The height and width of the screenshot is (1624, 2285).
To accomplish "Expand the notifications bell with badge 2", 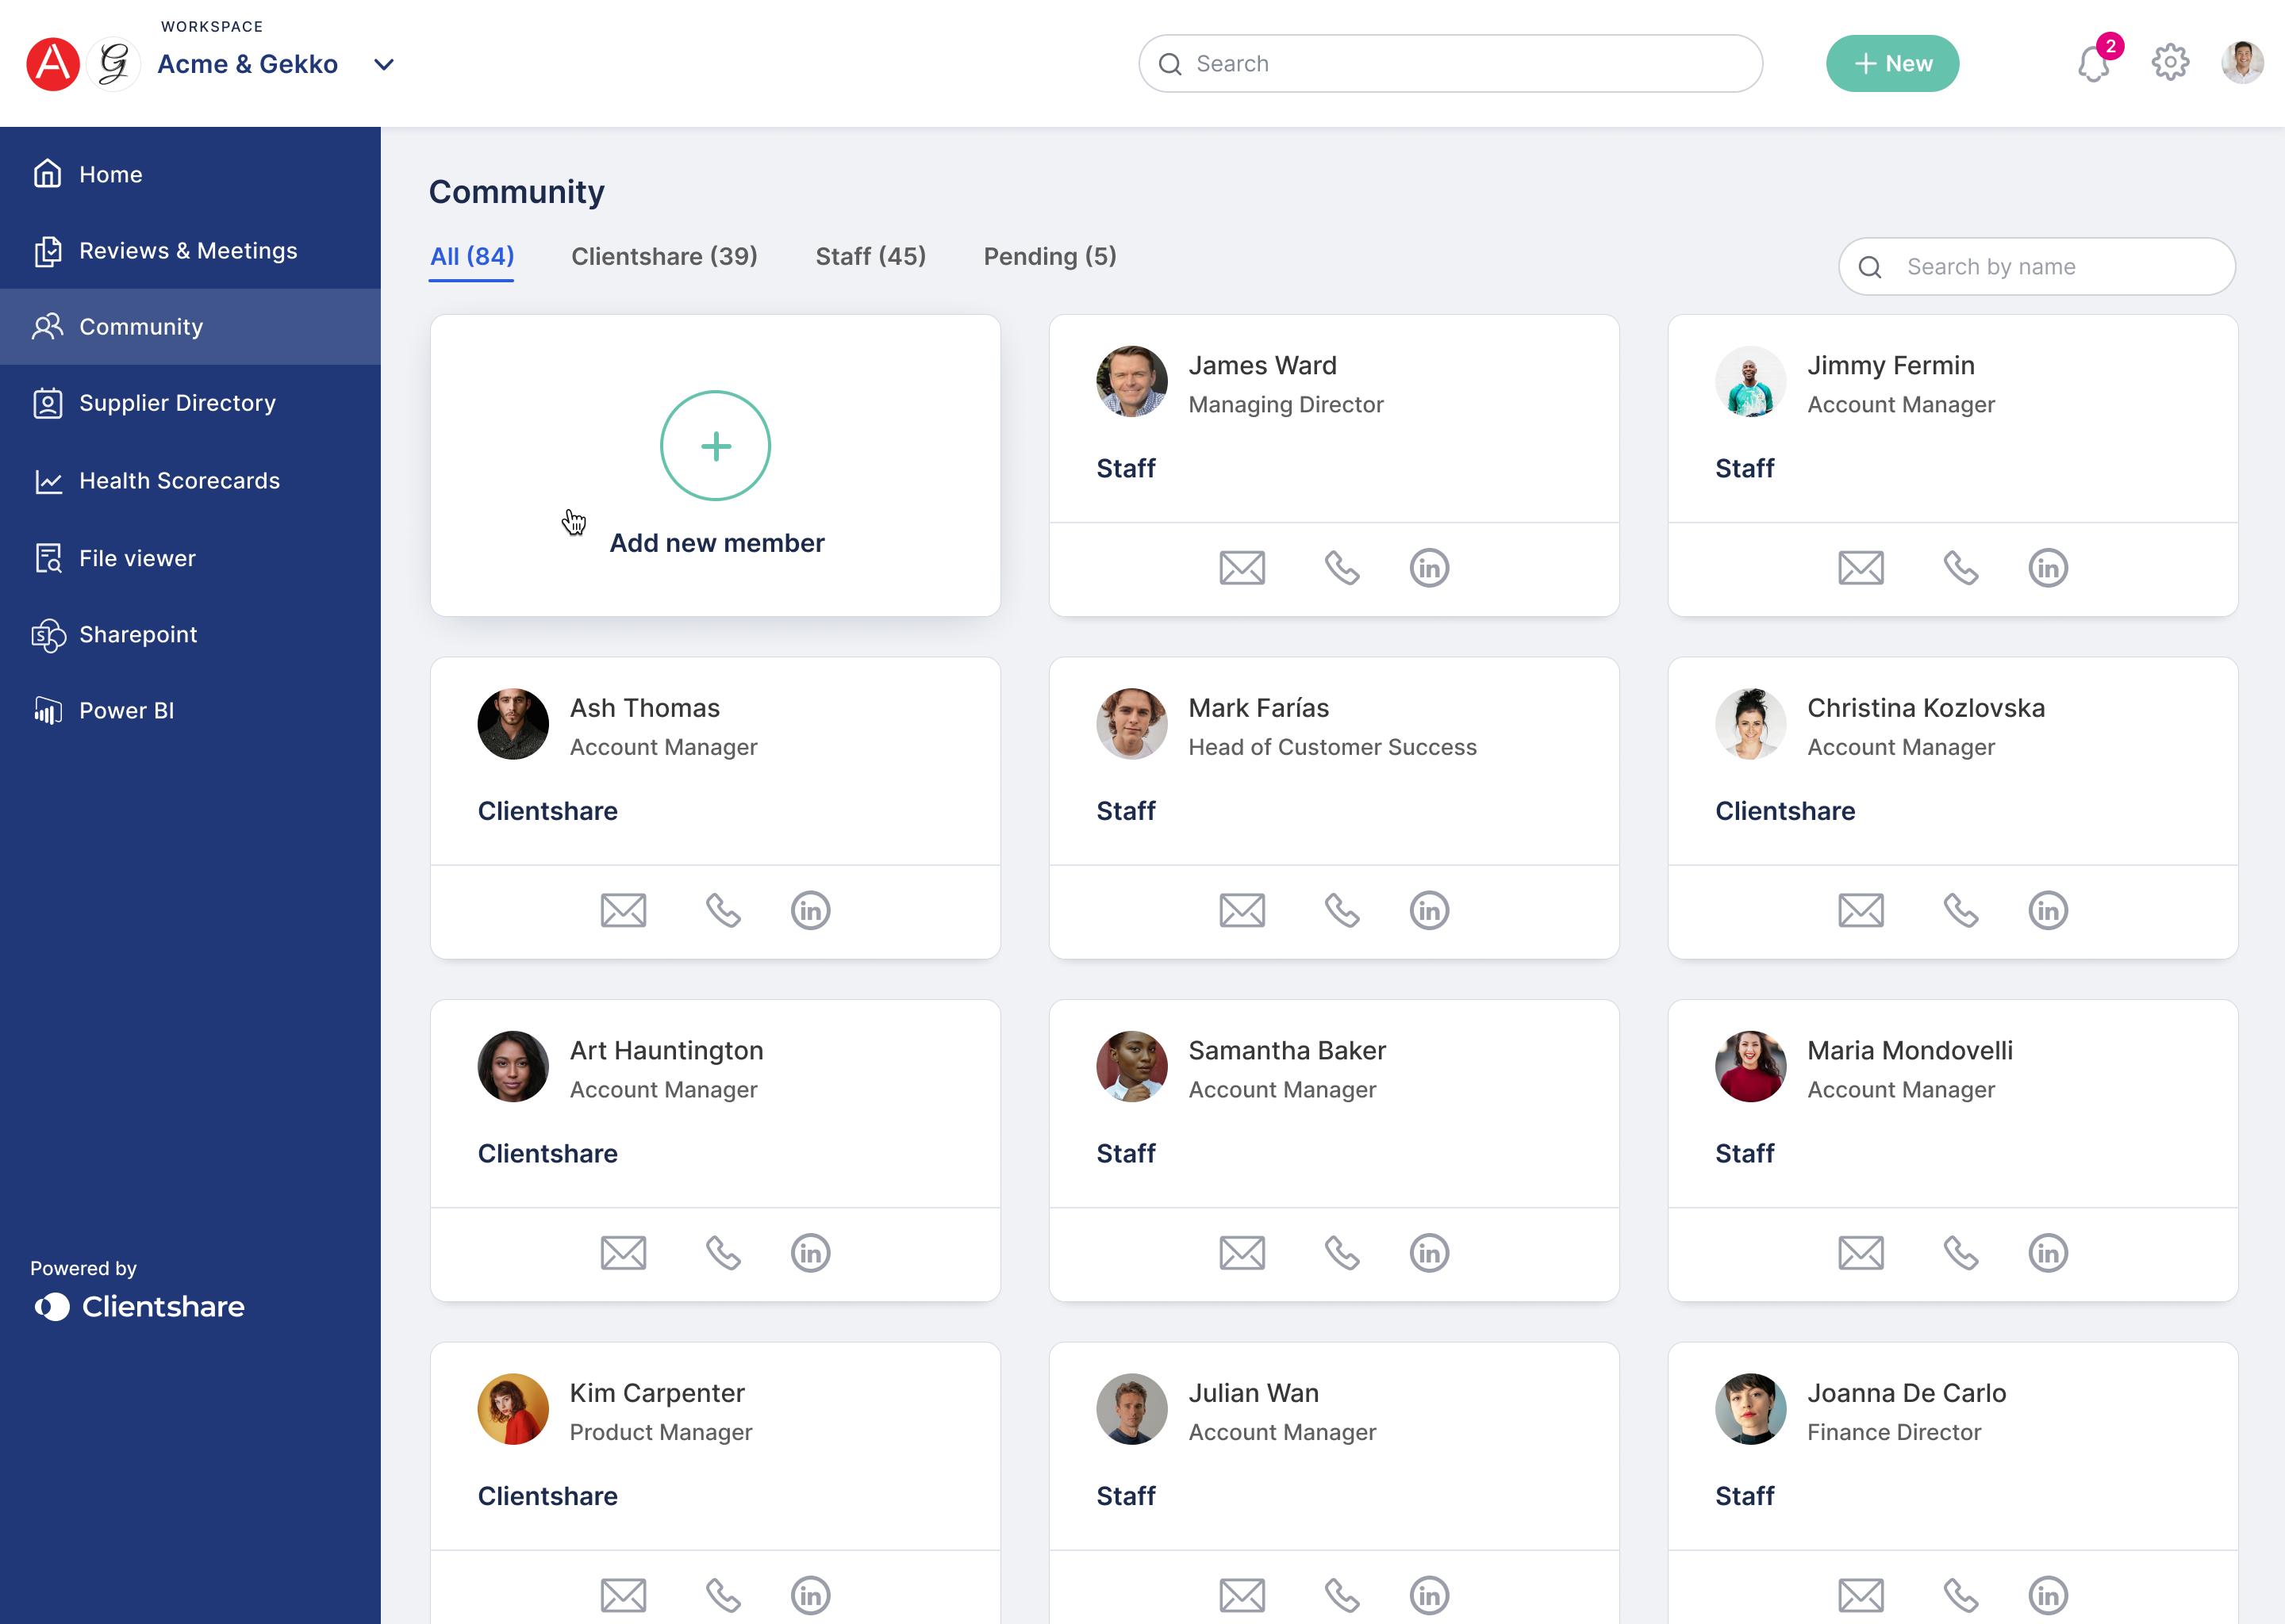I will click(2095, 63).
